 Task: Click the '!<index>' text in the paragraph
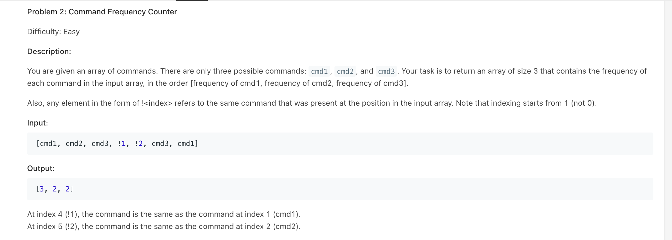click(x=157, y=103)
